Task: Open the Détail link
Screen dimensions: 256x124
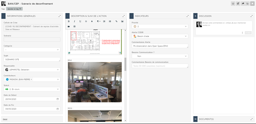Action: pyautogui.click(x=5, y=119)
